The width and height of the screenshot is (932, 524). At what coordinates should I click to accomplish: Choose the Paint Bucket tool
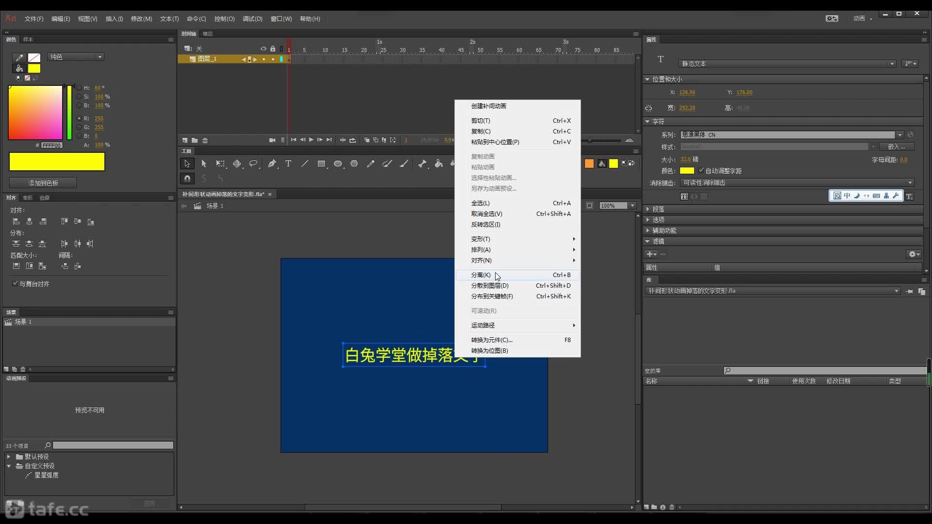pyautogui.click(x=439, y=164)
